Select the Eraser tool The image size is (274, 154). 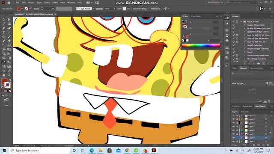[x=9, y=41]
